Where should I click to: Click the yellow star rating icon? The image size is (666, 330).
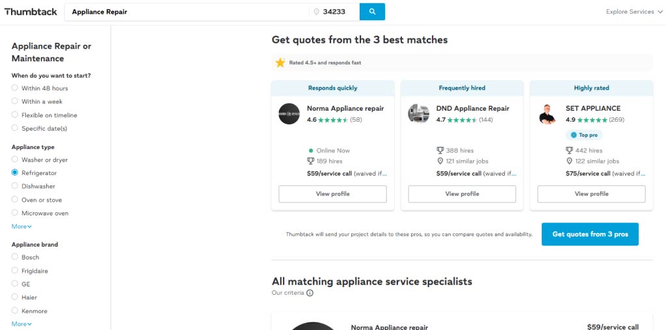pyautogui.click(x=280, y=62)
